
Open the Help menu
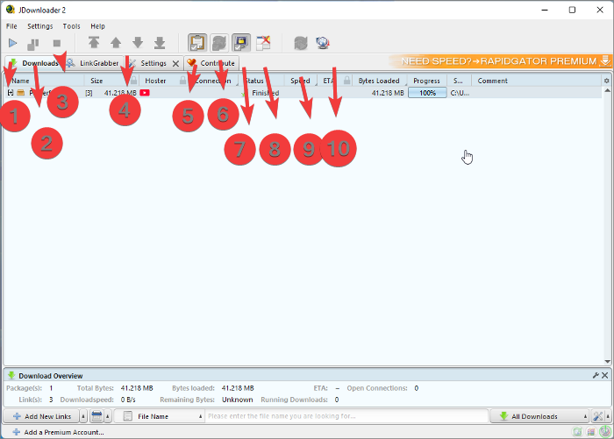(97, 26)
